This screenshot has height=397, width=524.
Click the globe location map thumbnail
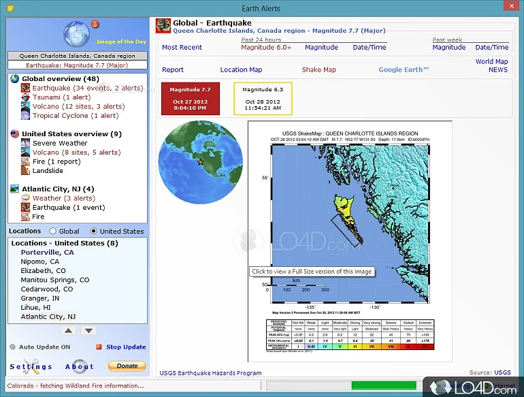(x=201, y=162)
